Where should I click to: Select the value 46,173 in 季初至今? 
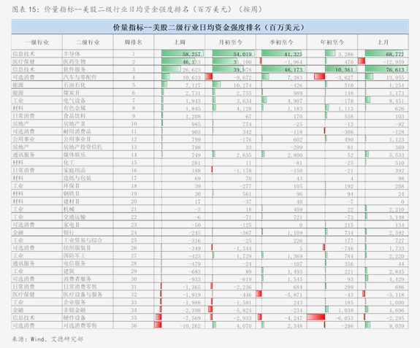click(x=294, y=70)
